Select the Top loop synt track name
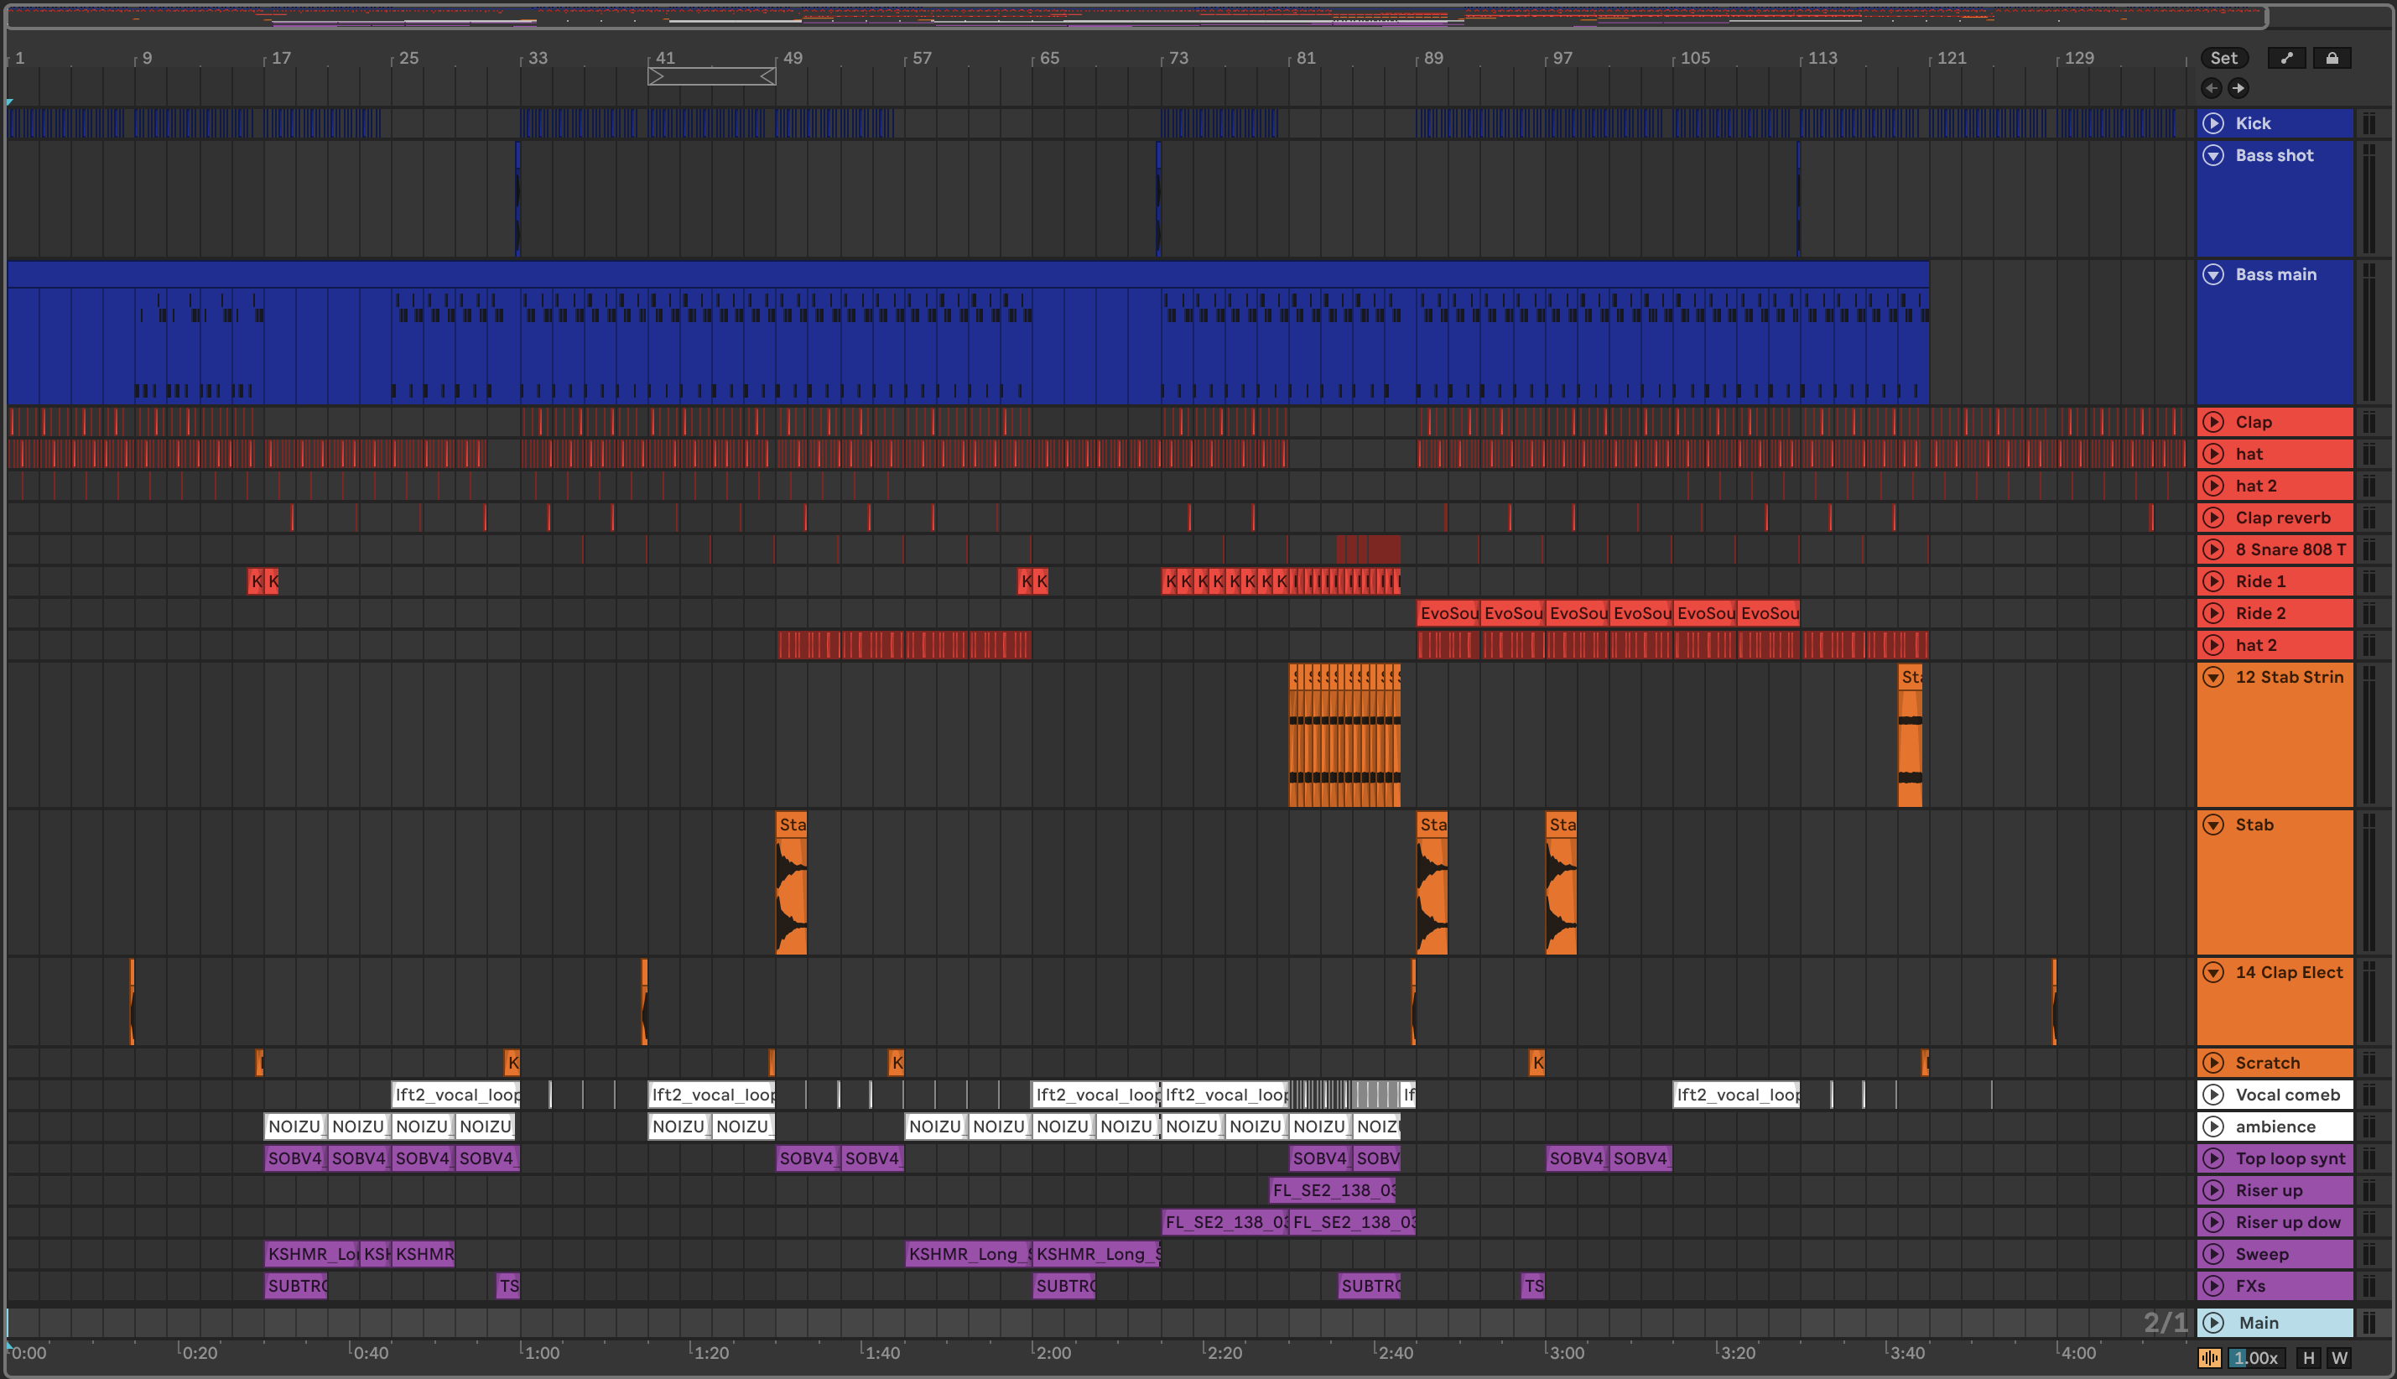 click(x=2290, y=1158)
